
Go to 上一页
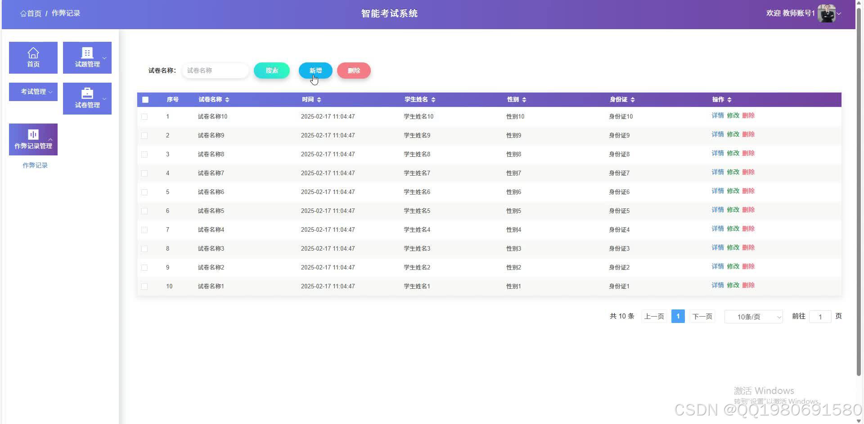[654, 316]
